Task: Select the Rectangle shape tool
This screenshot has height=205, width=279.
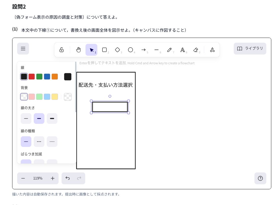Action: pyautogui.click(x=104, y=50)
